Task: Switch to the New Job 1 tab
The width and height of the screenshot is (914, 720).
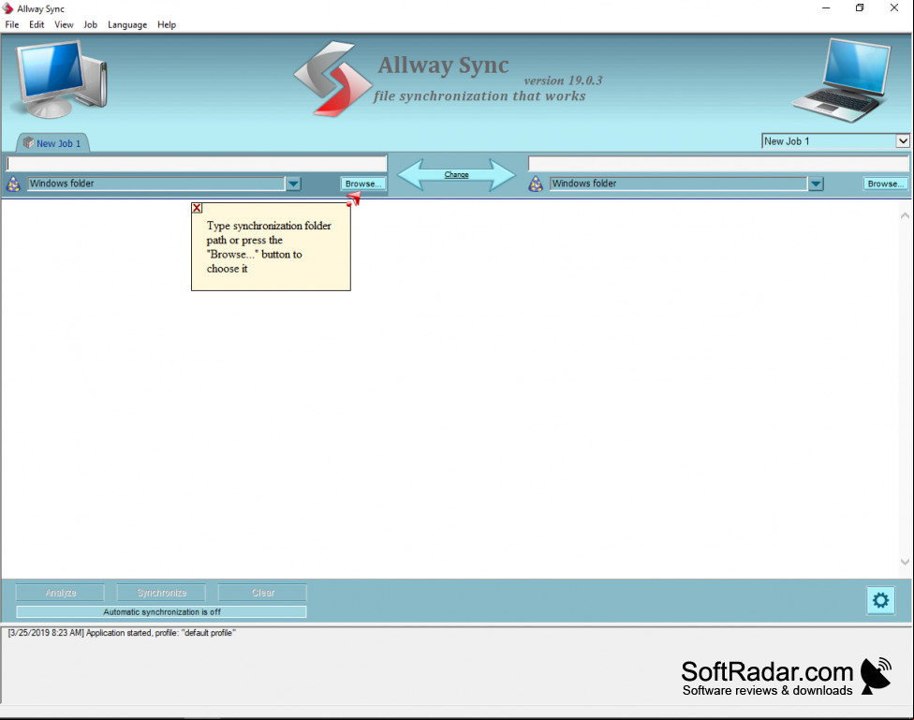Action: tap(53, 143)
